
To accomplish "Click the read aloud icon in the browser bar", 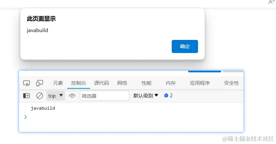I will [272, 2].
